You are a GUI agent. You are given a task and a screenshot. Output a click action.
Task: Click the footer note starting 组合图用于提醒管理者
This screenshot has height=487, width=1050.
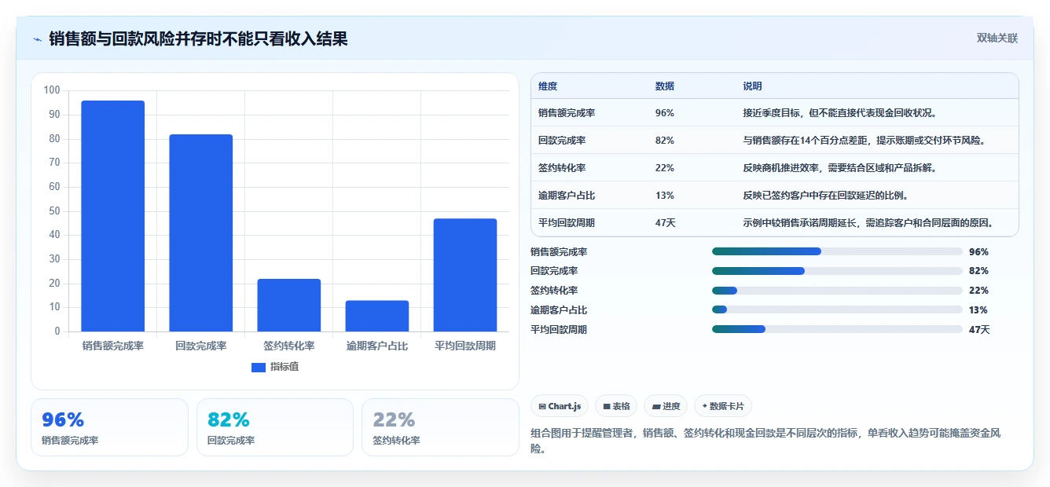pyautogui.click(x=766, y=441)
